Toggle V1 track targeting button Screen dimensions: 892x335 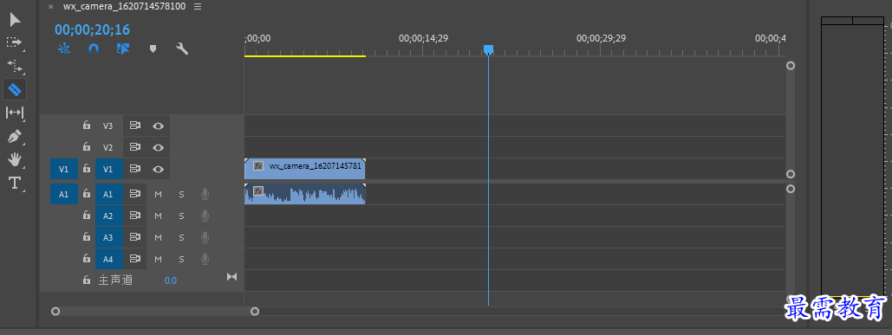tap(108, 169)
